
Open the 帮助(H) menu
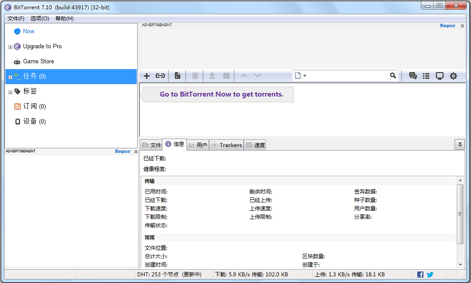[64, 19]
